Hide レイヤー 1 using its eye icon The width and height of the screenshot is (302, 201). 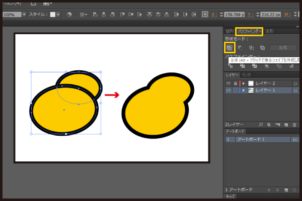click(228, 90)
